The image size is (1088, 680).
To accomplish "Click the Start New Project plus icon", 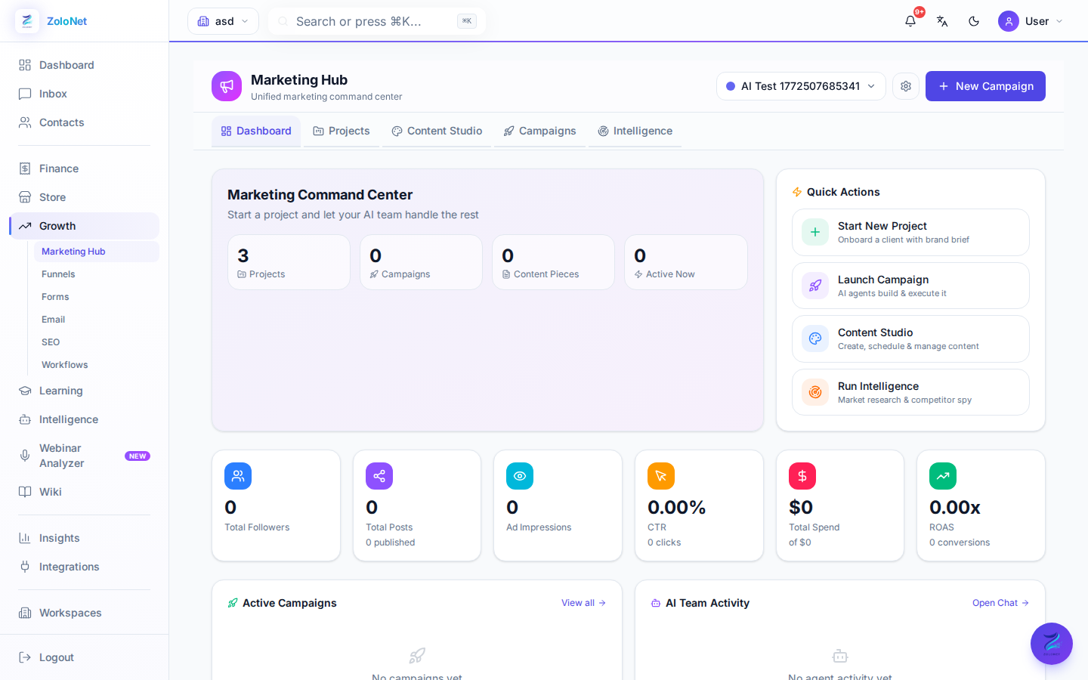I will [815, 233].
